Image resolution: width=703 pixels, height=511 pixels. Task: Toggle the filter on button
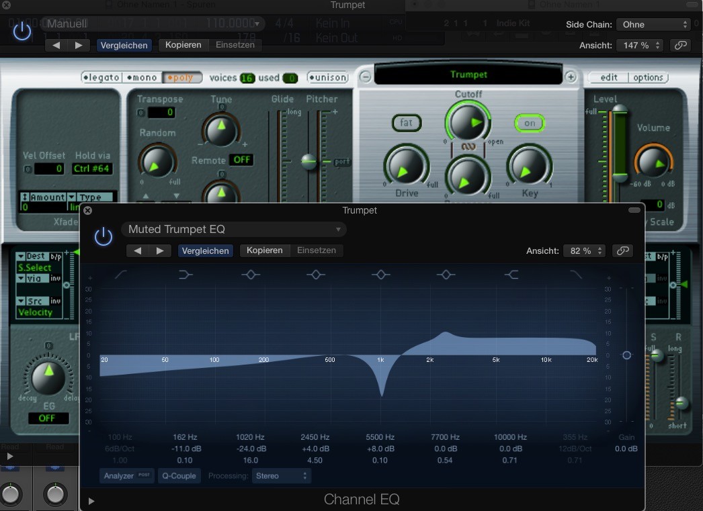coord(530,123)
